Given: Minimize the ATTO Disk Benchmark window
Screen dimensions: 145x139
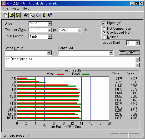Looking at the screenshot, I should (x=132, y=3).
